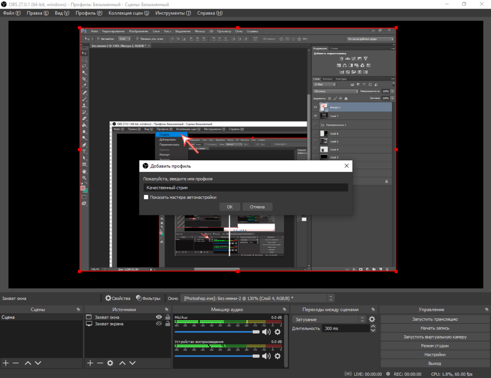491x378 pixels.
Task: Enable Показать мастера автонастройки checkbox
Action: tap(146, 197)
